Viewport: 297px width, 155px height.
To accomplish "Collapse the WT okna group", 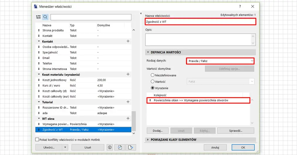I will click(39, 118).
